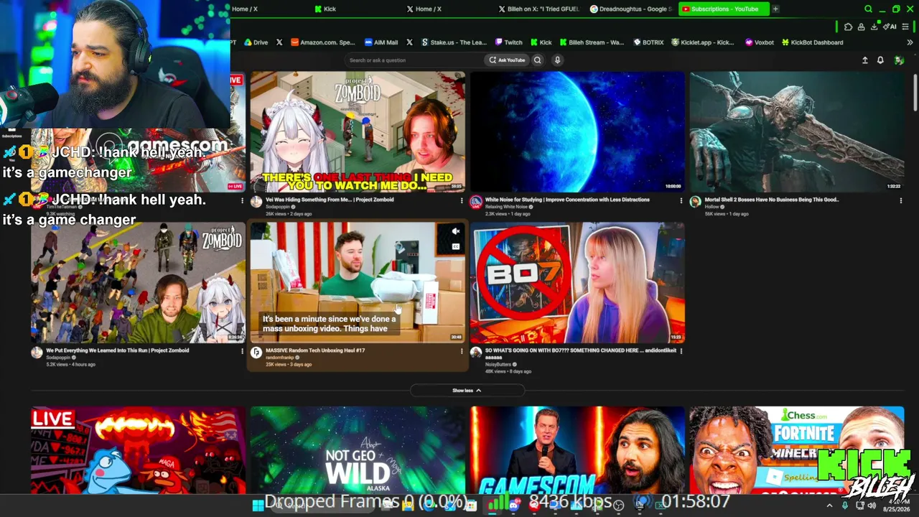Open the Kicklet.app bookmark

click(703, 42)
